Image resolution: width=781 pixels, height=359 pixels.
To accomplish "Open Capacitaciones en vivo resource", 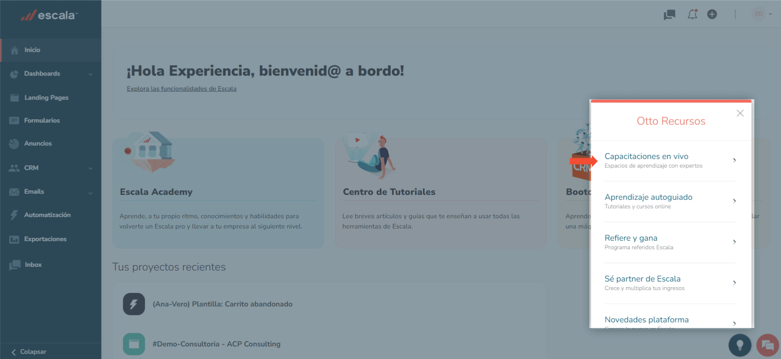I will point(670,161).
